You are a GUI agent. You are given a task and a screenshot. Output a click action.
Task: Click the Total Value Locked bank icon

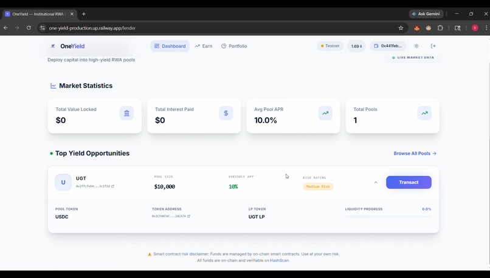coord(126,113)
